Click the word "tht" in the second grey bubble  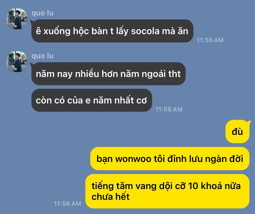(174, 74)
